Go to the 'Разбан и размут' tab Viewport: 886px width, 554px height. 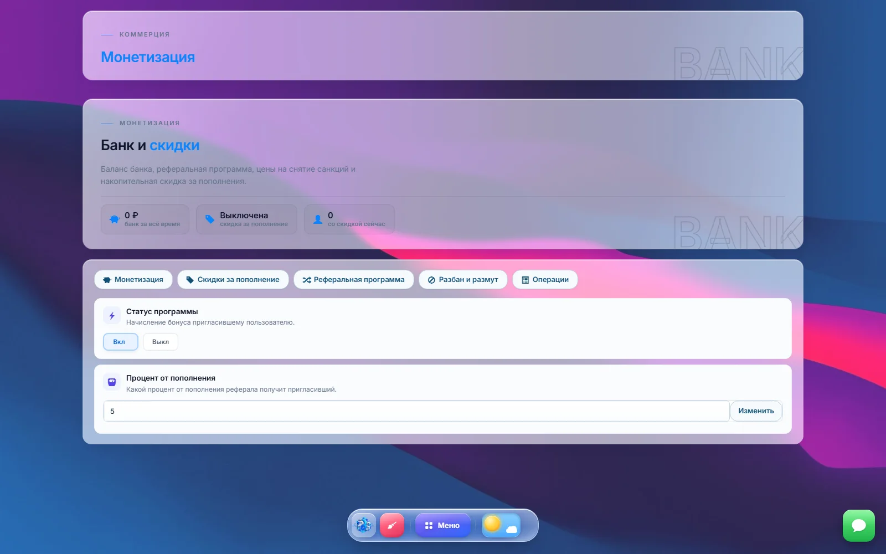coord(463,280)
